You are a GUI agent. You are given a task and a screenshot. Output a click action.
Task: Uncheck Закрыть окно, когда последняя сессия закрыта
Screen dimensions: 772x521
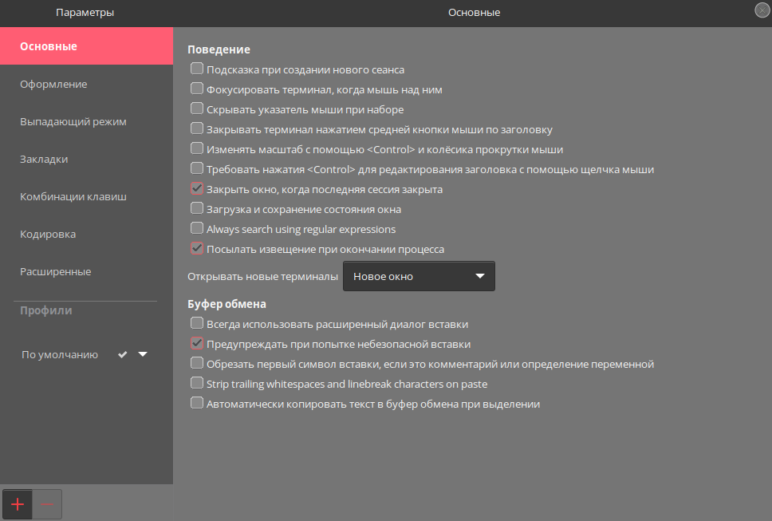197,188
